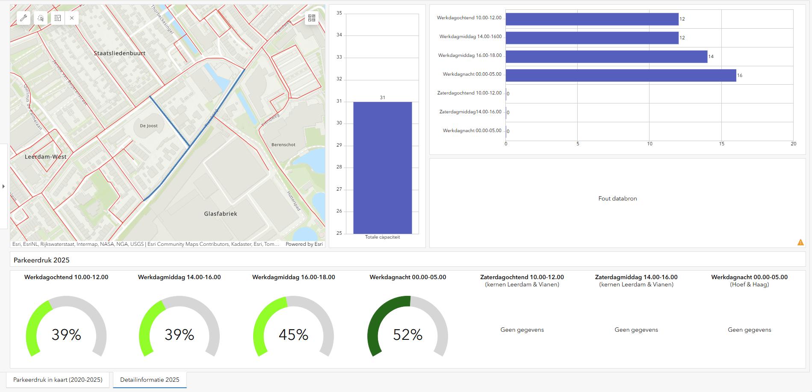
Task: Activate the lasso select tool
Action: [x=41, y=18]
